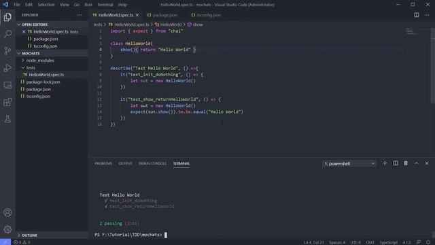Open the Search view in activity bar
This screenshot has width=435, height=245.
(7, 34)
